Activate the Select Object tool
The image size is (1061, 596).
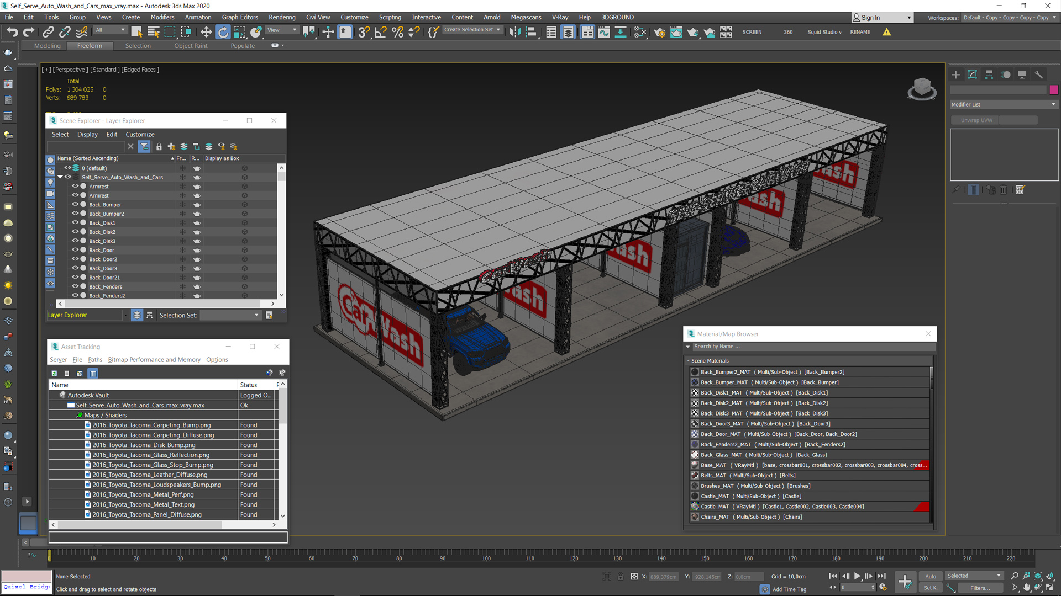coord(136,32)
